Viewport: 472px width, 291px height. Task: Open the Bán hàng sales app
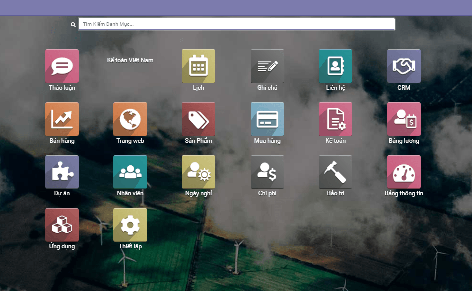click(x=62, y=119)
